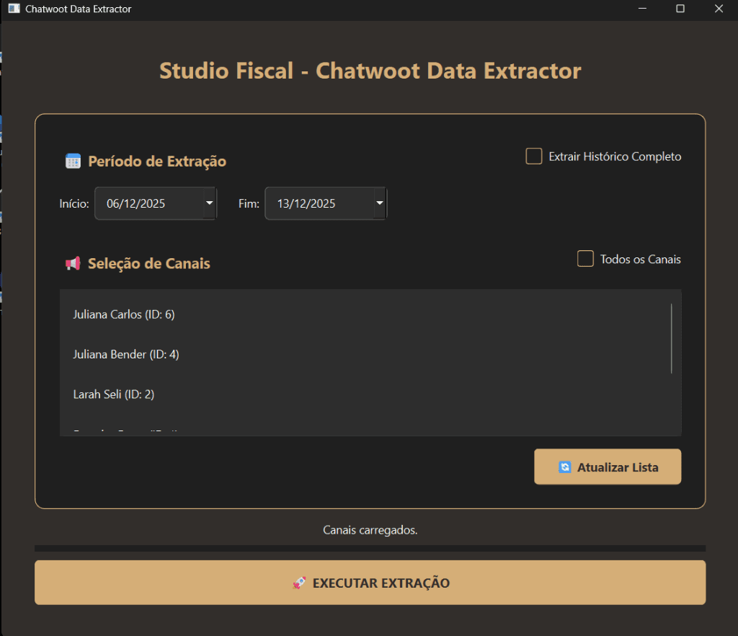Select the Juliana Carlos channel

[x=123, y=314]
